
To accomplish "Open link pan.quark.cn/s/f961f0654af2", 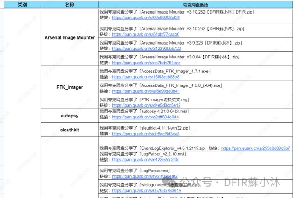I will pos(145,176).
